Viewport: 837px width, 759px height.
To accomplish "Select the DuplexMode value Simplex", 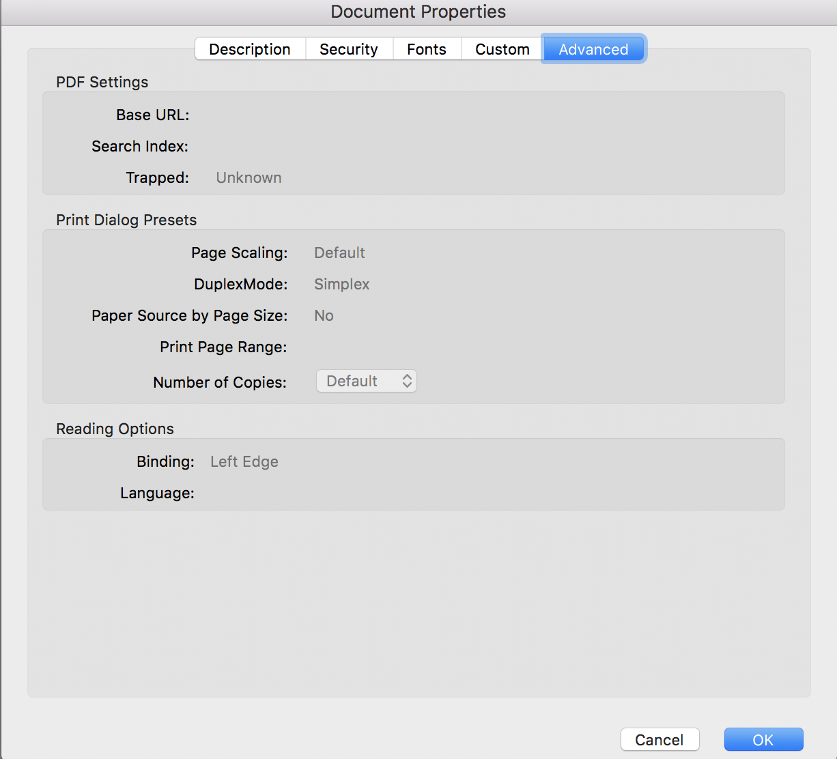I will 341,284.
